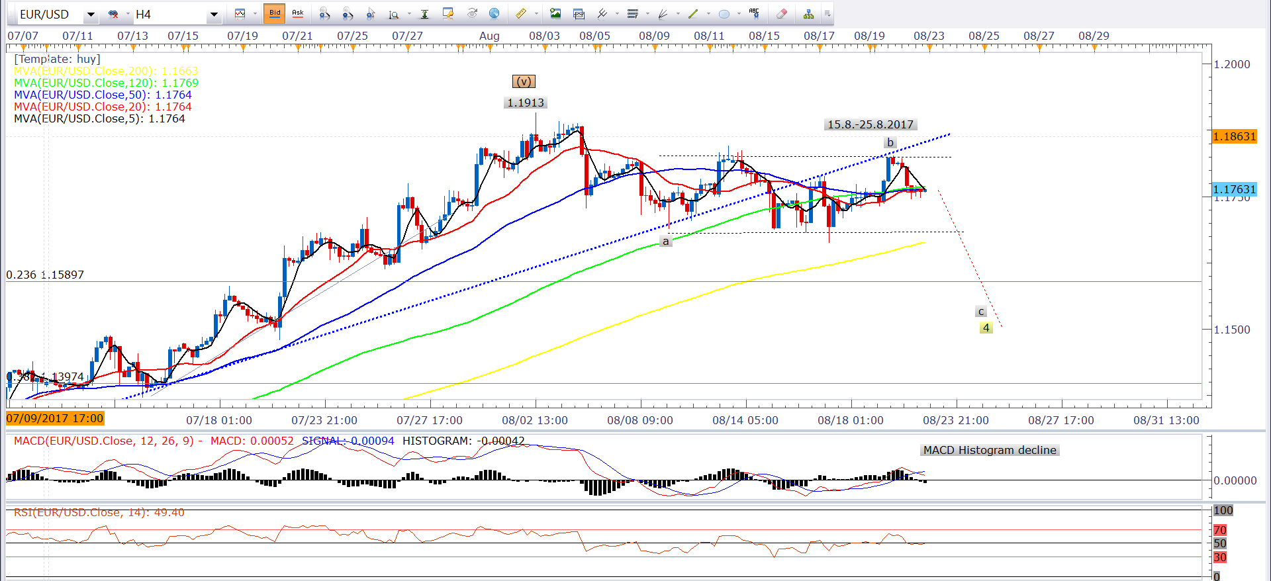Click the MACD Histogram decline label
1271x581 pixels.
pos(990,450)
